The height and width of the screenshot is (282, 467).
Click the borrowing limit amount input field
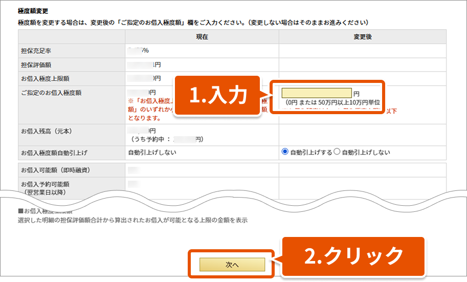[317, 93]
